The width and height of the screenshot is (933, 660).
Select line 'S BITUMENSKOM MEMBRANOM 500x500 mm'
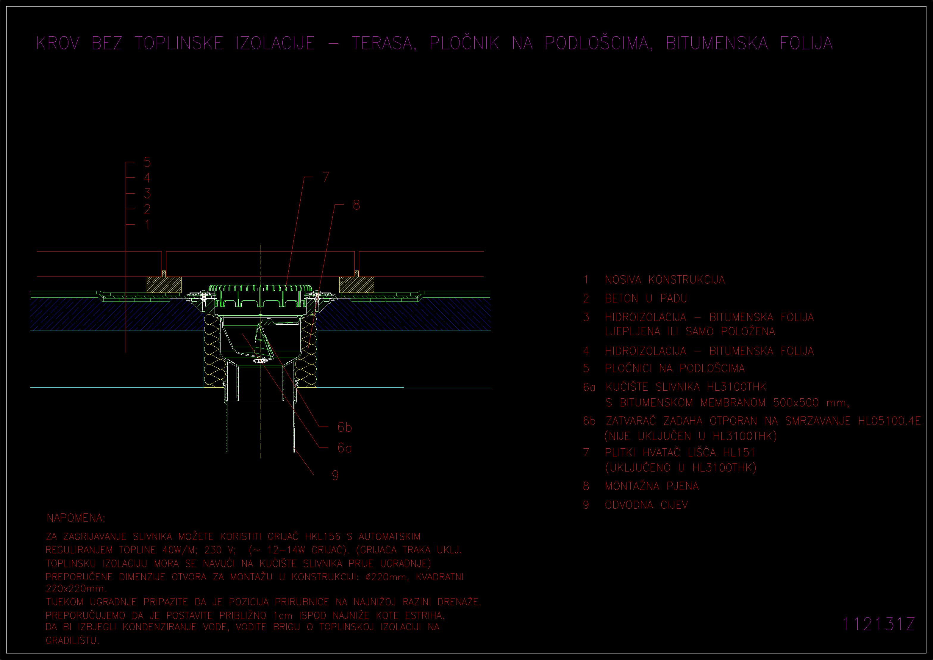click(x=727, y=403)
